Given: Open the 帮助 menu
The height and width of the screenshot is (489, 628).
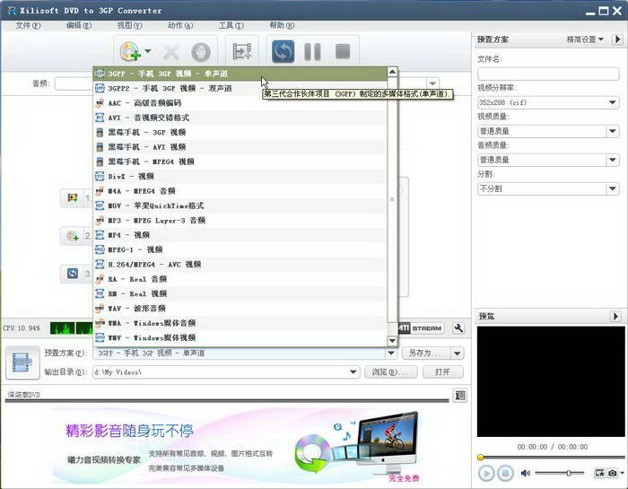Looking at the screenshot, I should [282, 25].
